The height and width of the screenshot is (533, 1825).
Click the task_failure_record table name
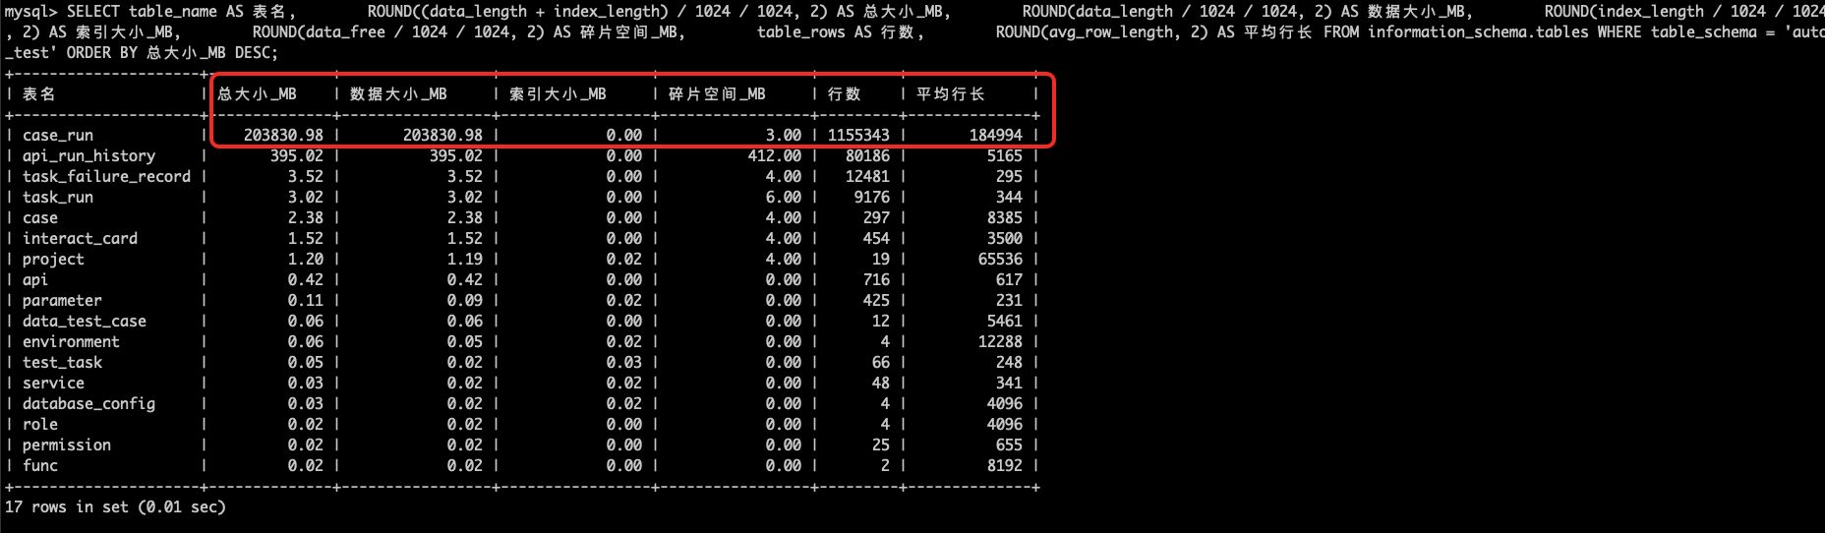[x=106, y=177]
